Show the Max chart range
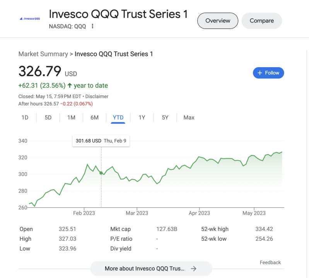Viewport: 309px width, 278px height. click(189, 117)
